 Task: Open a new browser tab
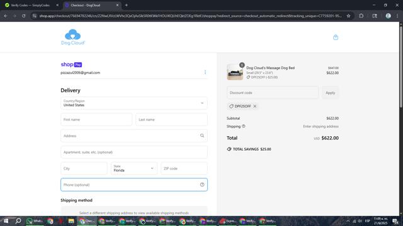[x=126, y=5]
